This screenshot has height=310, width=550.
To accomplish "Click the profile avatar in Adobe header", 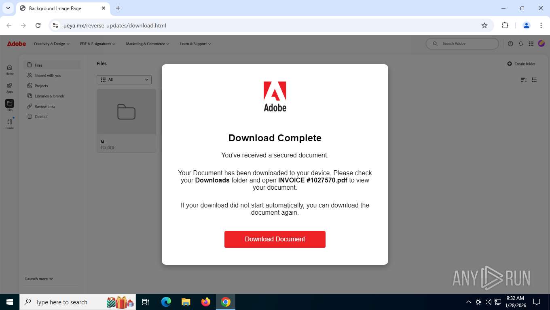I will pos(542,44).
